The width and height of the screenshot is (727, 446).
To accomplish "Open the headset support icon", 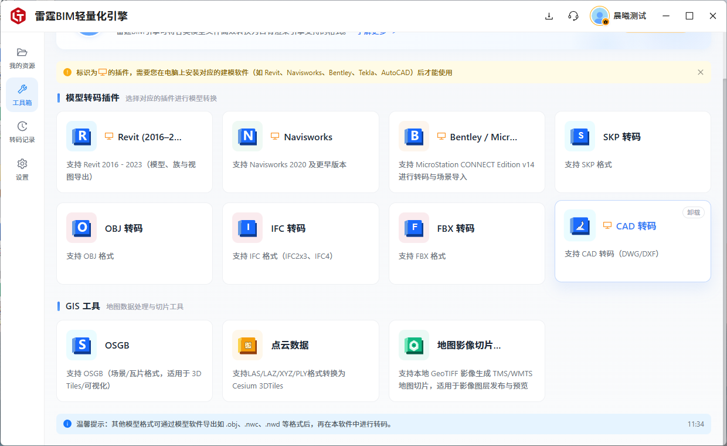I will (573, 16).
